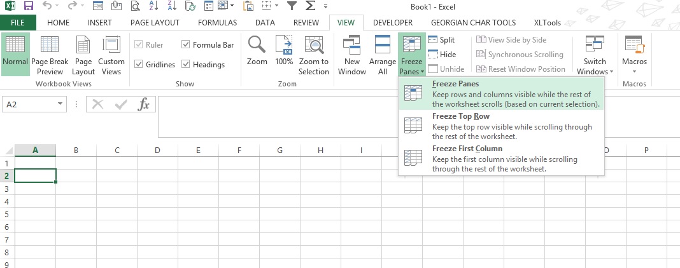Click the Undo arrow icon
This screenshot has width=680, height=268.
point(47,6)
